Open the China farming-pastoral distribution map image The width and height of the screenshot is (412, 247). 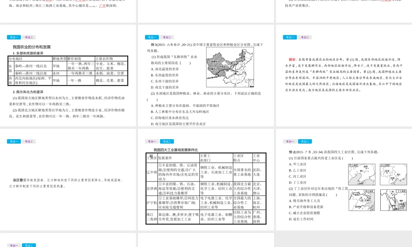(230, 67)
